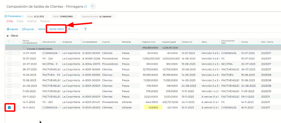Screen dimensions: 281x123
Task: Toggle the select-all checkbox in table header
Action: pyautogui.click(x=9, y=41)
